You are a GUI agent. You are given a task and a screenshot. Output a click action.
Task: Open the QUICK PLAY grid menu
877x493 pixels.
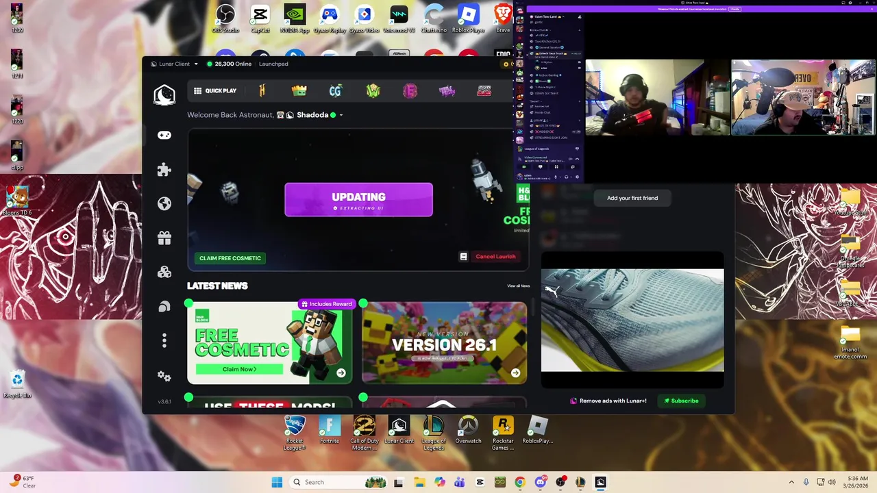(x=215, y=90)
